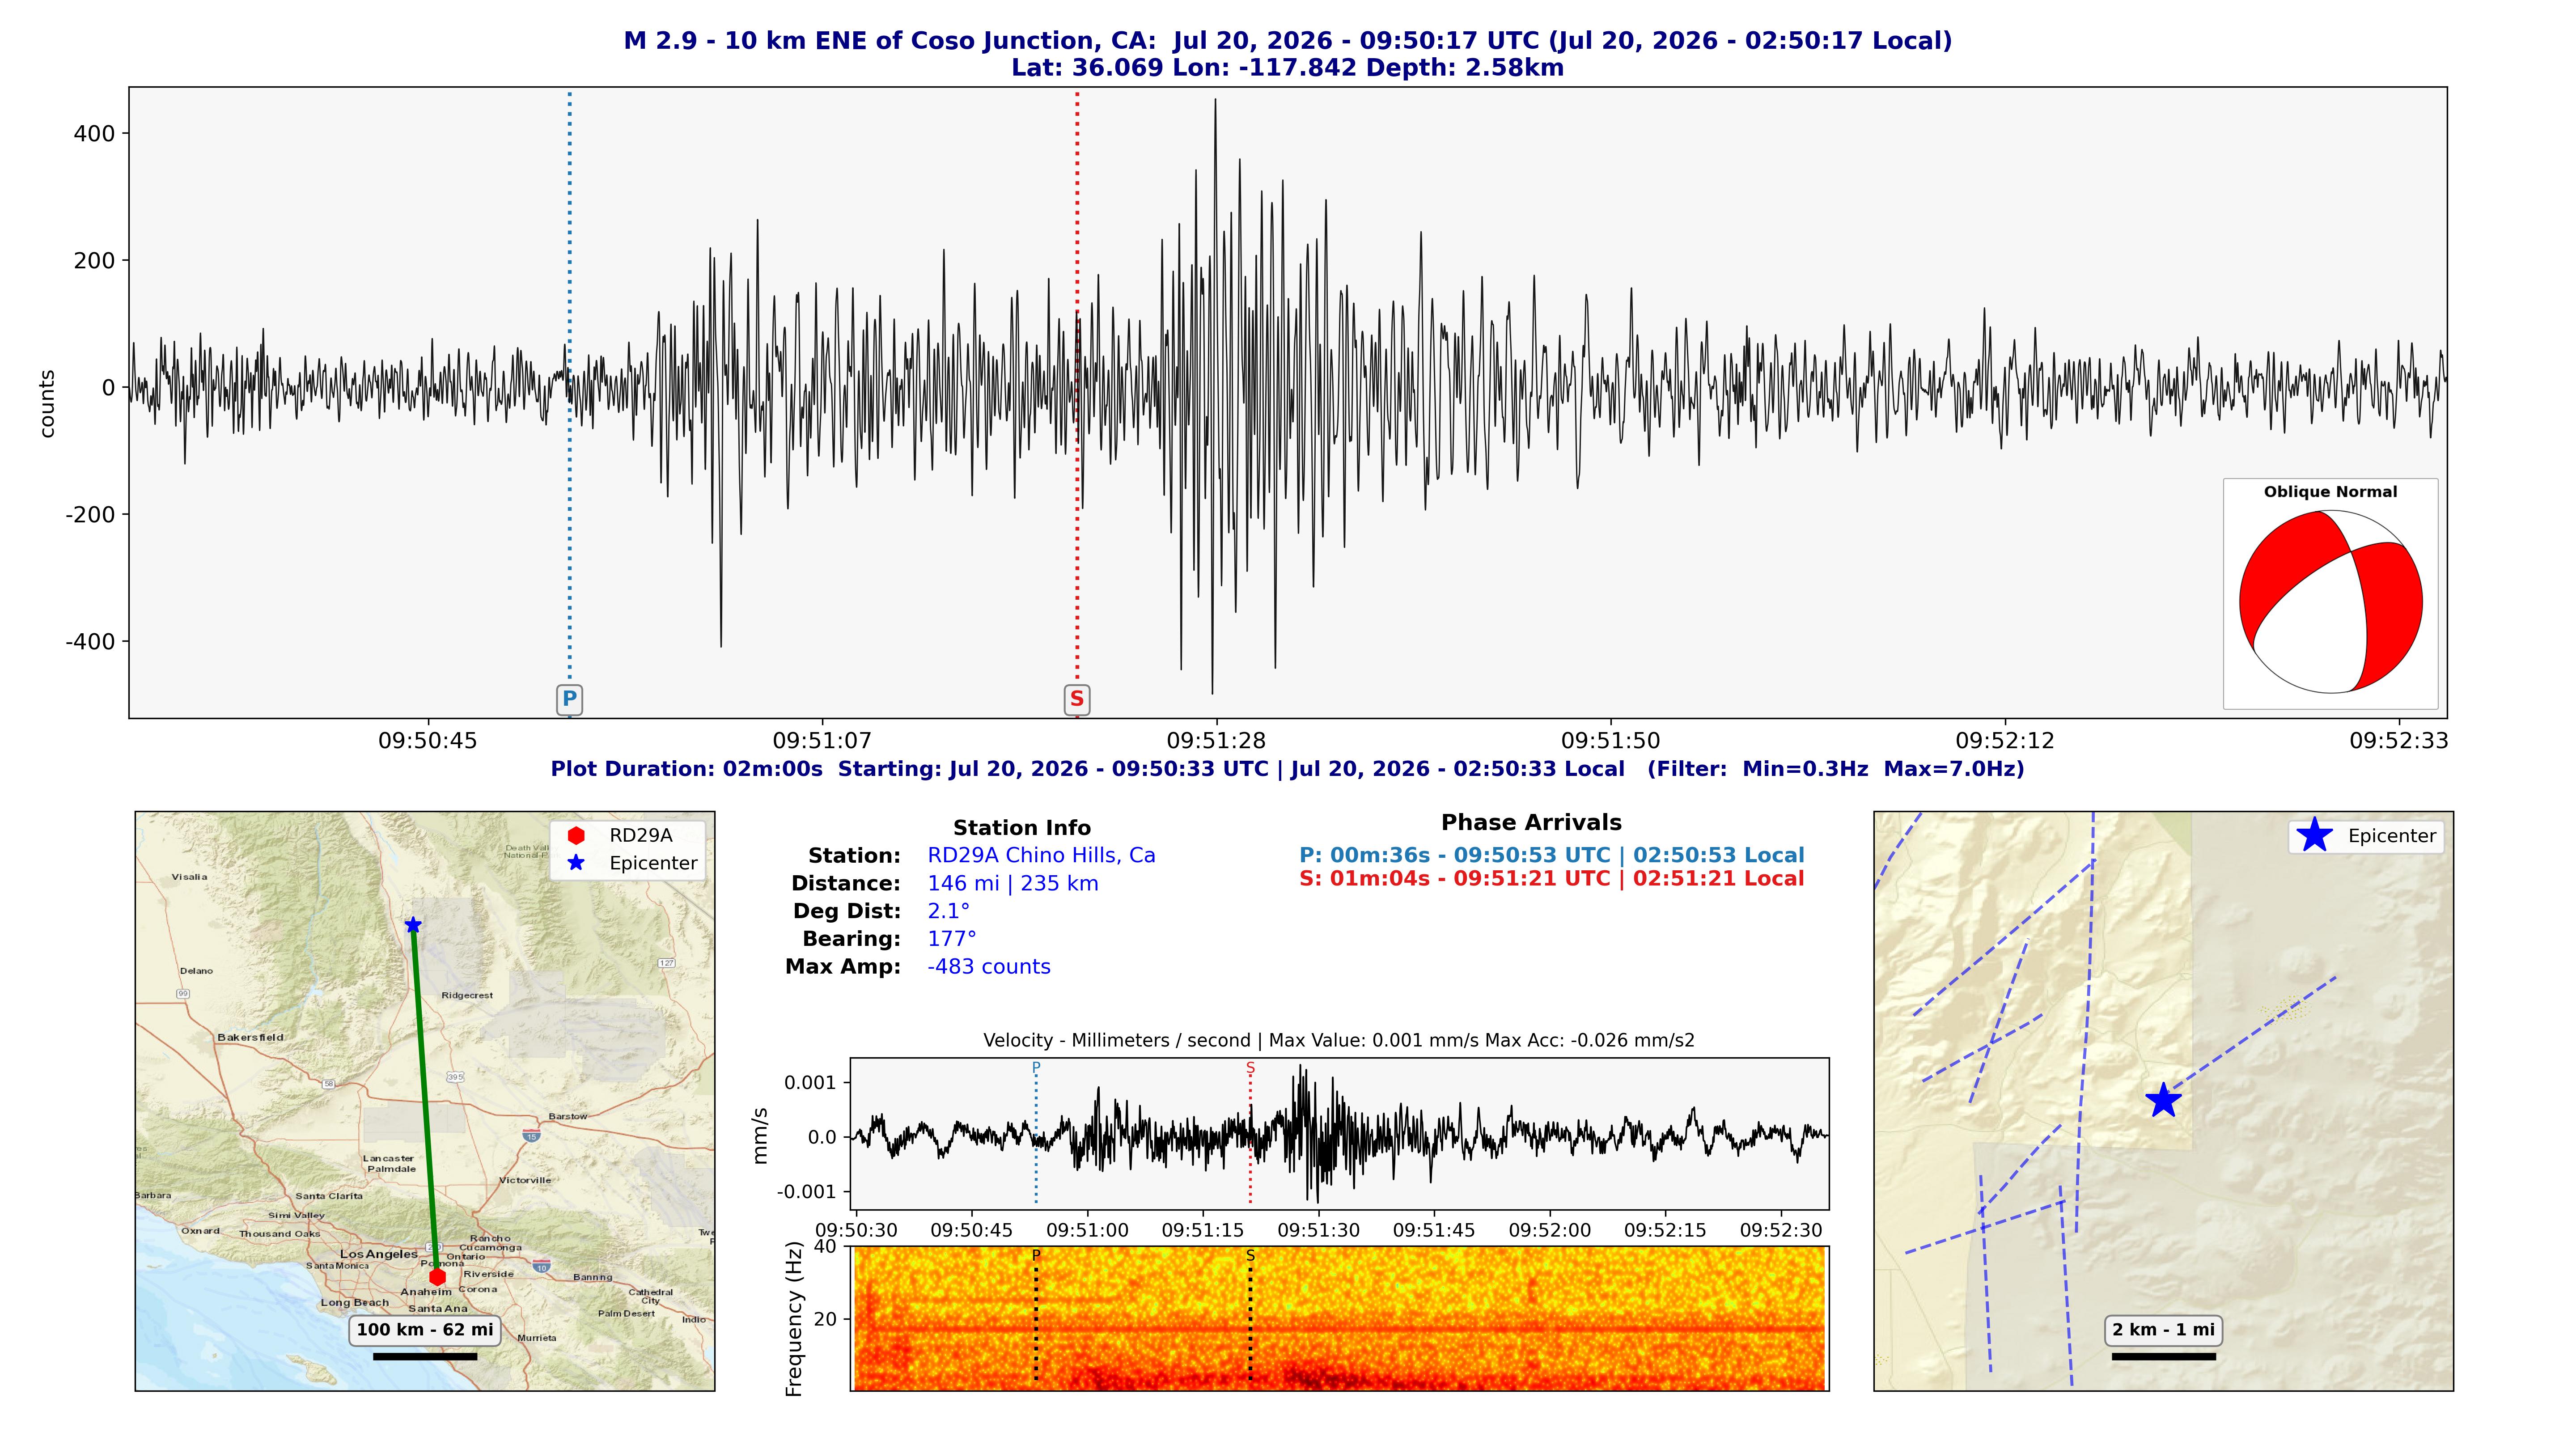The image size is (2576, 1449).
Task: Click the station value 'RD29A Chino Hills, Ca'
Action: click(1041, 856)
